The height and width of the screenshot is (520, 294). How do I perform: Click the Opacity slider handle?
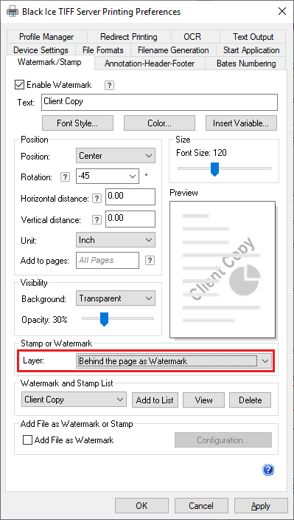pos(104,319)
